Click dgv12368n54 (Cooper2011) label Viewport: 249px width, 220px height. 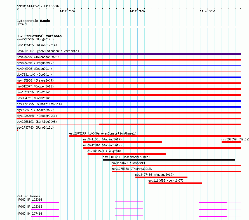pos(37,116)
